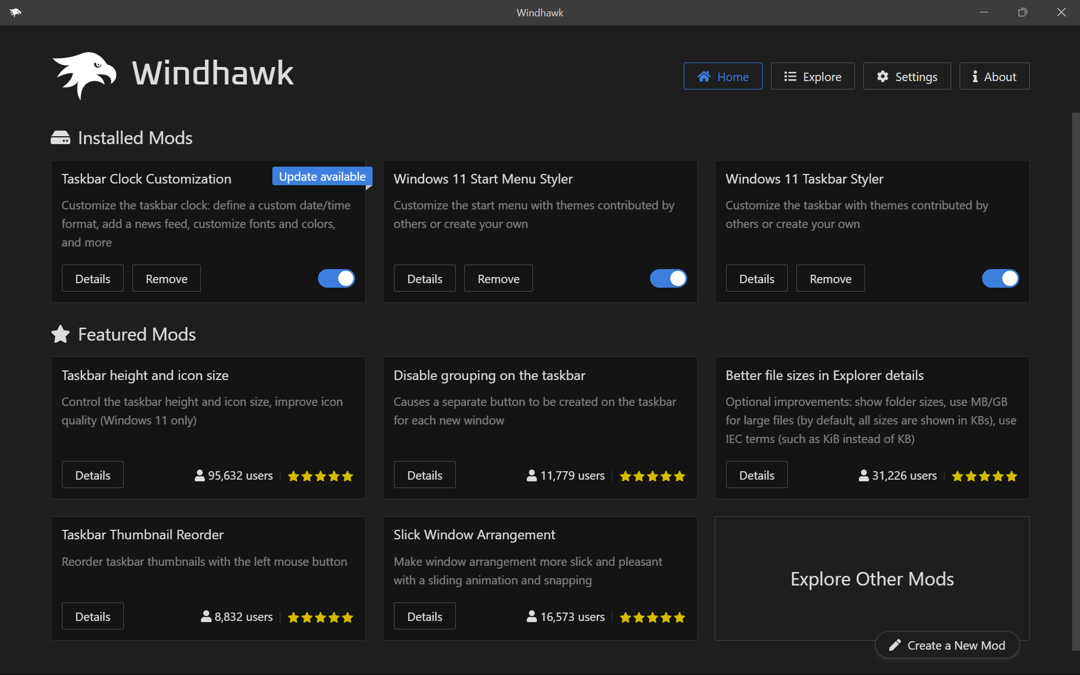Click users icon for Better file sizes mod
Screen dimensions: 1080x675
tap(863, 476)
